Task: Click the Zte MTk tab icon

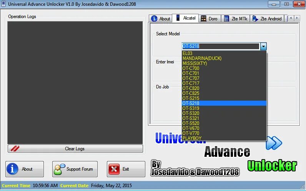Action: point(226,18)
